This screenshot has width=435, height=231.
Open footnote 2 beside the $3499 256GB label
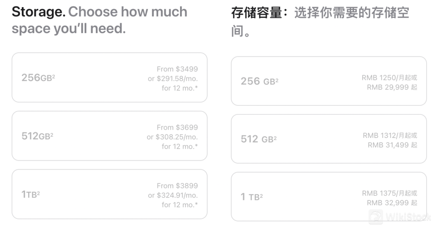(x=54, y=76)
